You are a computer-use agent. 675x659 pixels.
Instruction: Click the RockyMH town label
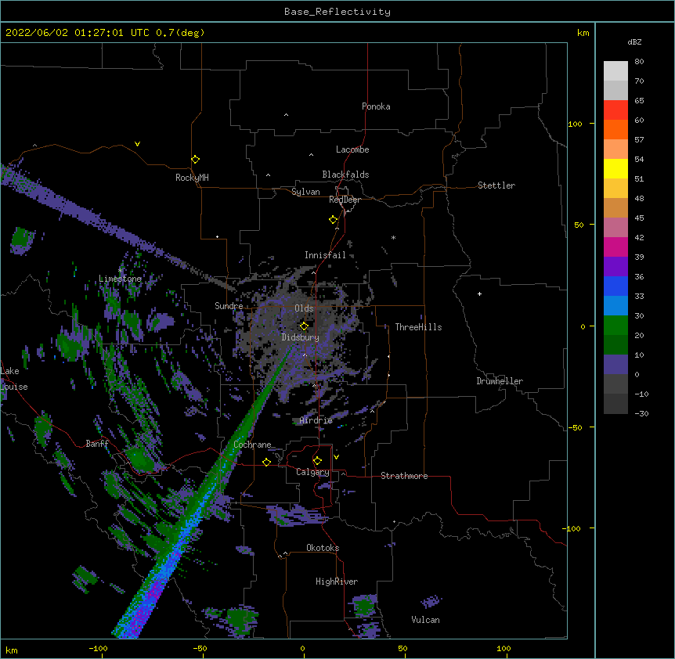(x=192, y=178)
